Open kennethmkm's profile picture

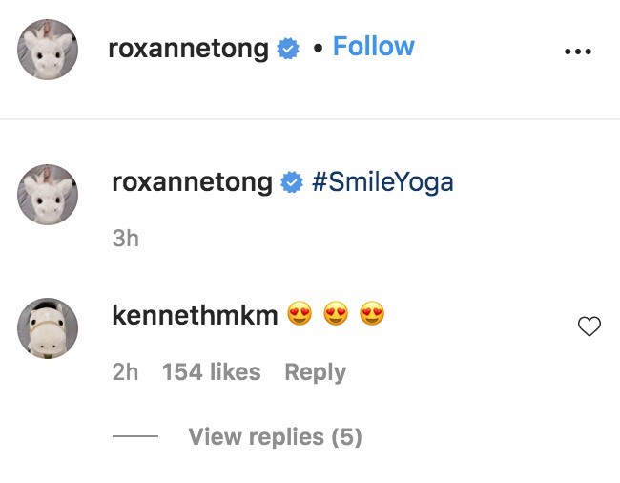point(48,327)
